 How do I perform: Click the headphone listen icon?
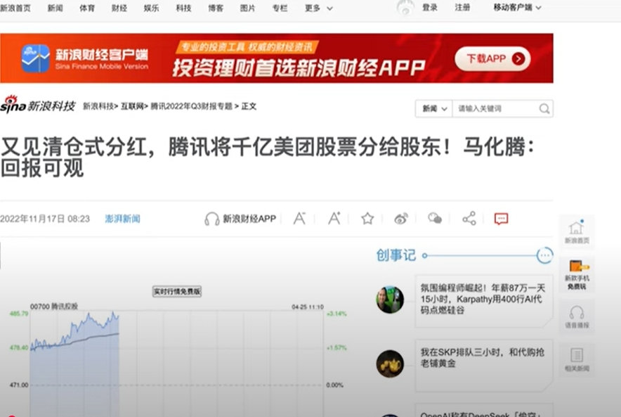click(x=212, y=219)
